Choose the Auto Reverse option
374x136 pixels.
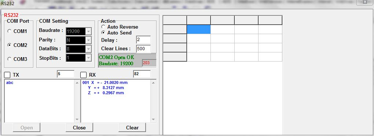tap(103, 27)
